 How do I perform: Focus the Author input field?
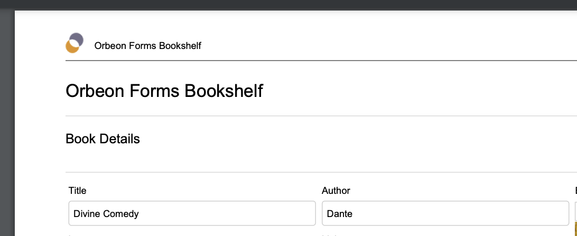(x=445, y=213)
